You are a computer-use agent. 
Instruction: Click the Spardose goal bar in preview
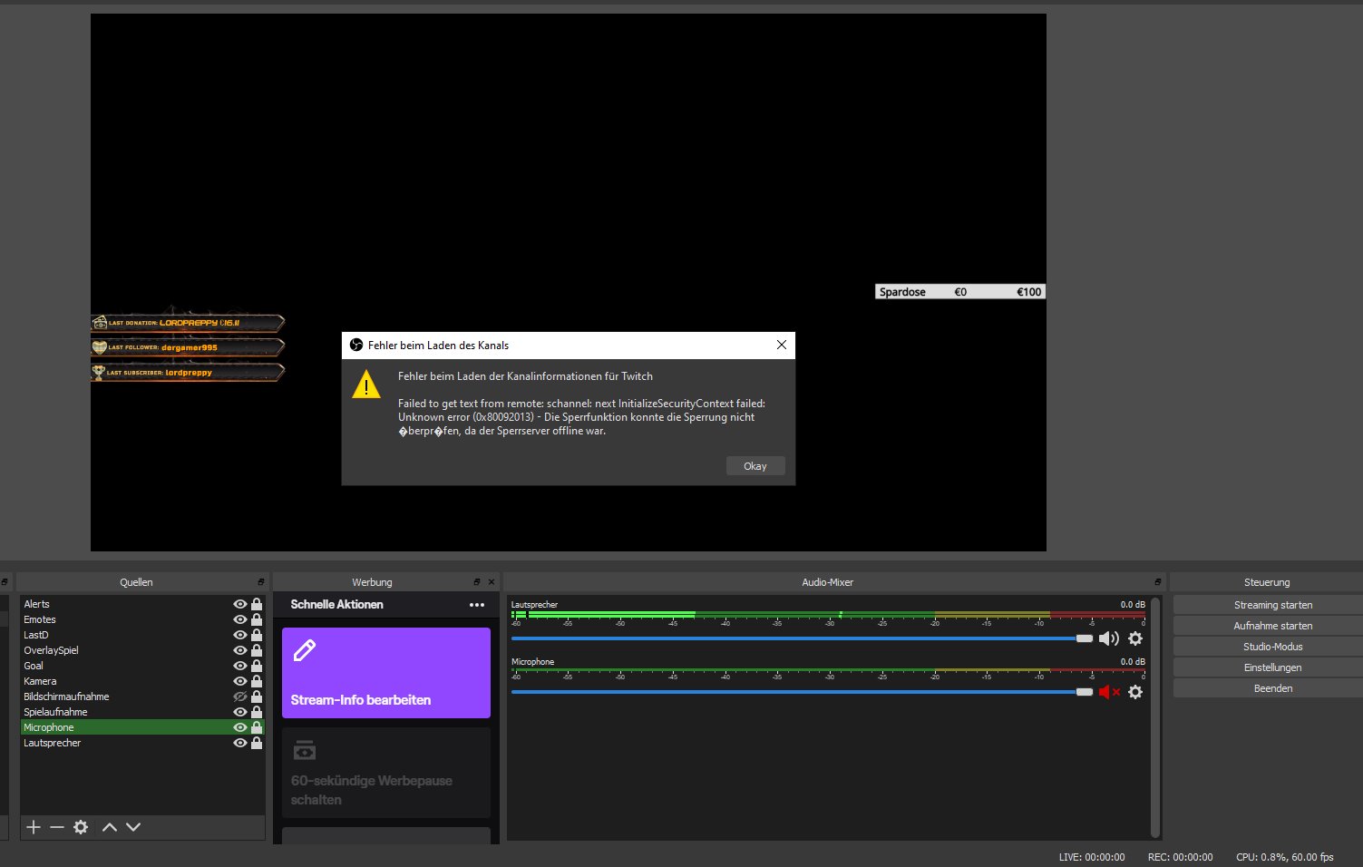(x=960, y=292)
